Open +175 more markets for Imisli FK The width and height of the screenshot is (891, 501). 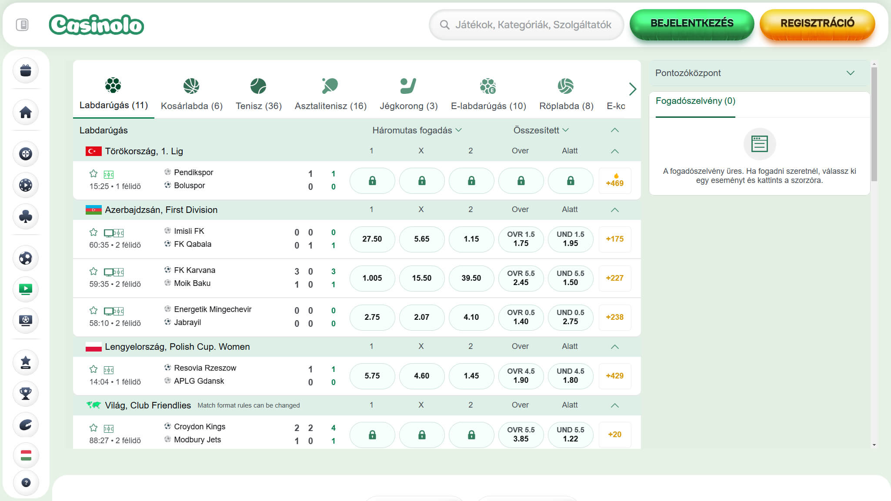point(615,239)
